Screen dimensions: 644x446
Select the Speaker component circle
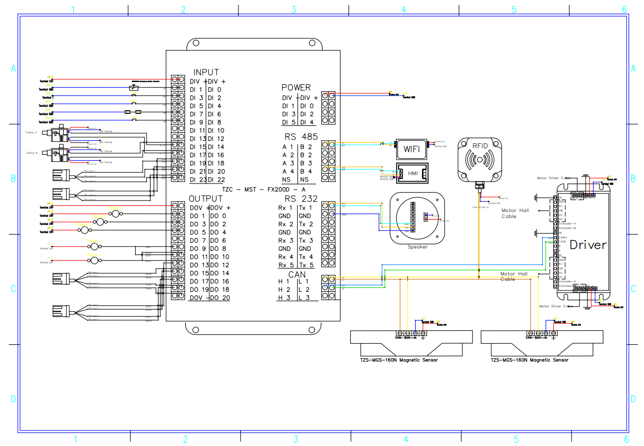click(x=418, y=217)
